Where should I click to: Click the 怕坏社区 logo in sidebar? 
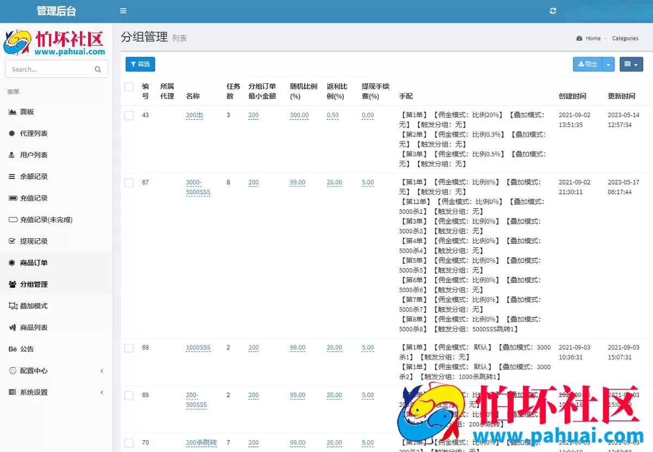54,42
